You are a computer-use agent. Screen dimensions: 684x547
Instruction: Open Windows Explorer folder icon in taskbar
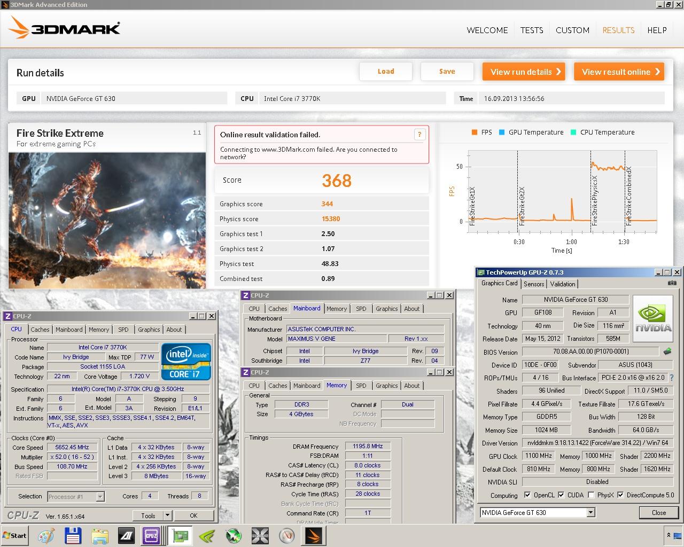(x=99, y=536)
